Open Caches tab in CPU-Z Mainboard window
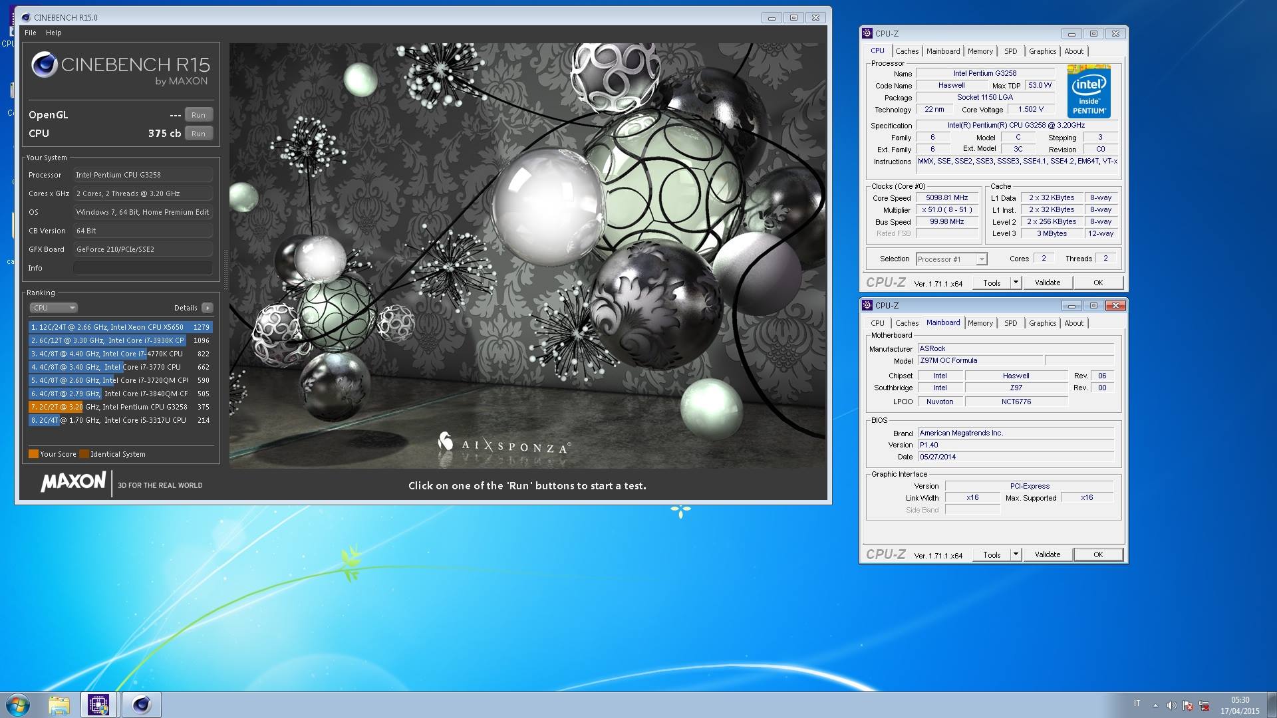Image resolution: width=1277 pixels, height=718 pixels. (907, 323)
